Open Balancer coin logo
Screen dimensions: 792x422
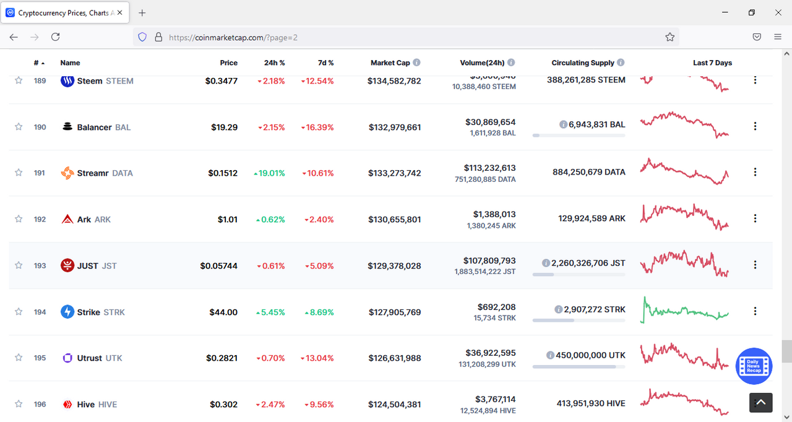(x=67, y=127)
